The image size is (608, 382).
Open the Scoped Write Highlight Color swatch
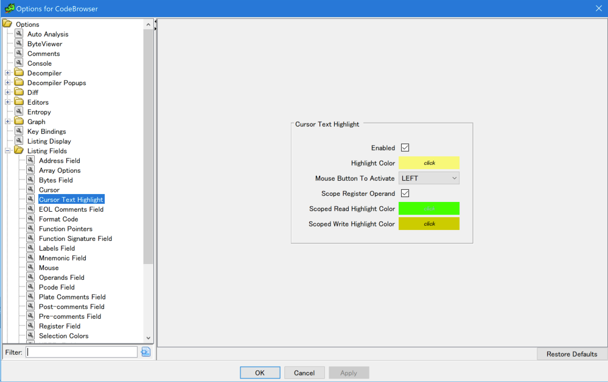[x=429, y=224]
